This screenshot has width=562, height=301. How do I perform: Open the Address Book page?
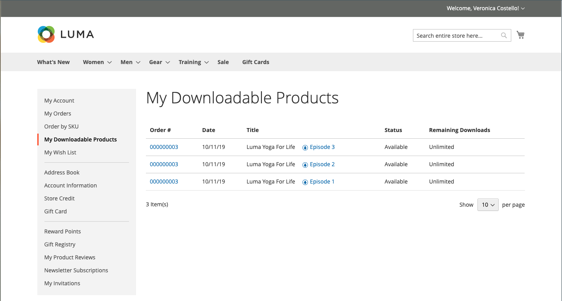coord(62,173)
